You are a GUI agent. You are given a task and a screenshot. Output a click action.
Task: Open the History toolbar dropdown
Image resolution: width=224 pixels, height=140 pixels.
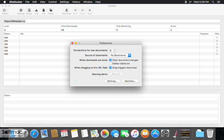(x=5, y=10)
